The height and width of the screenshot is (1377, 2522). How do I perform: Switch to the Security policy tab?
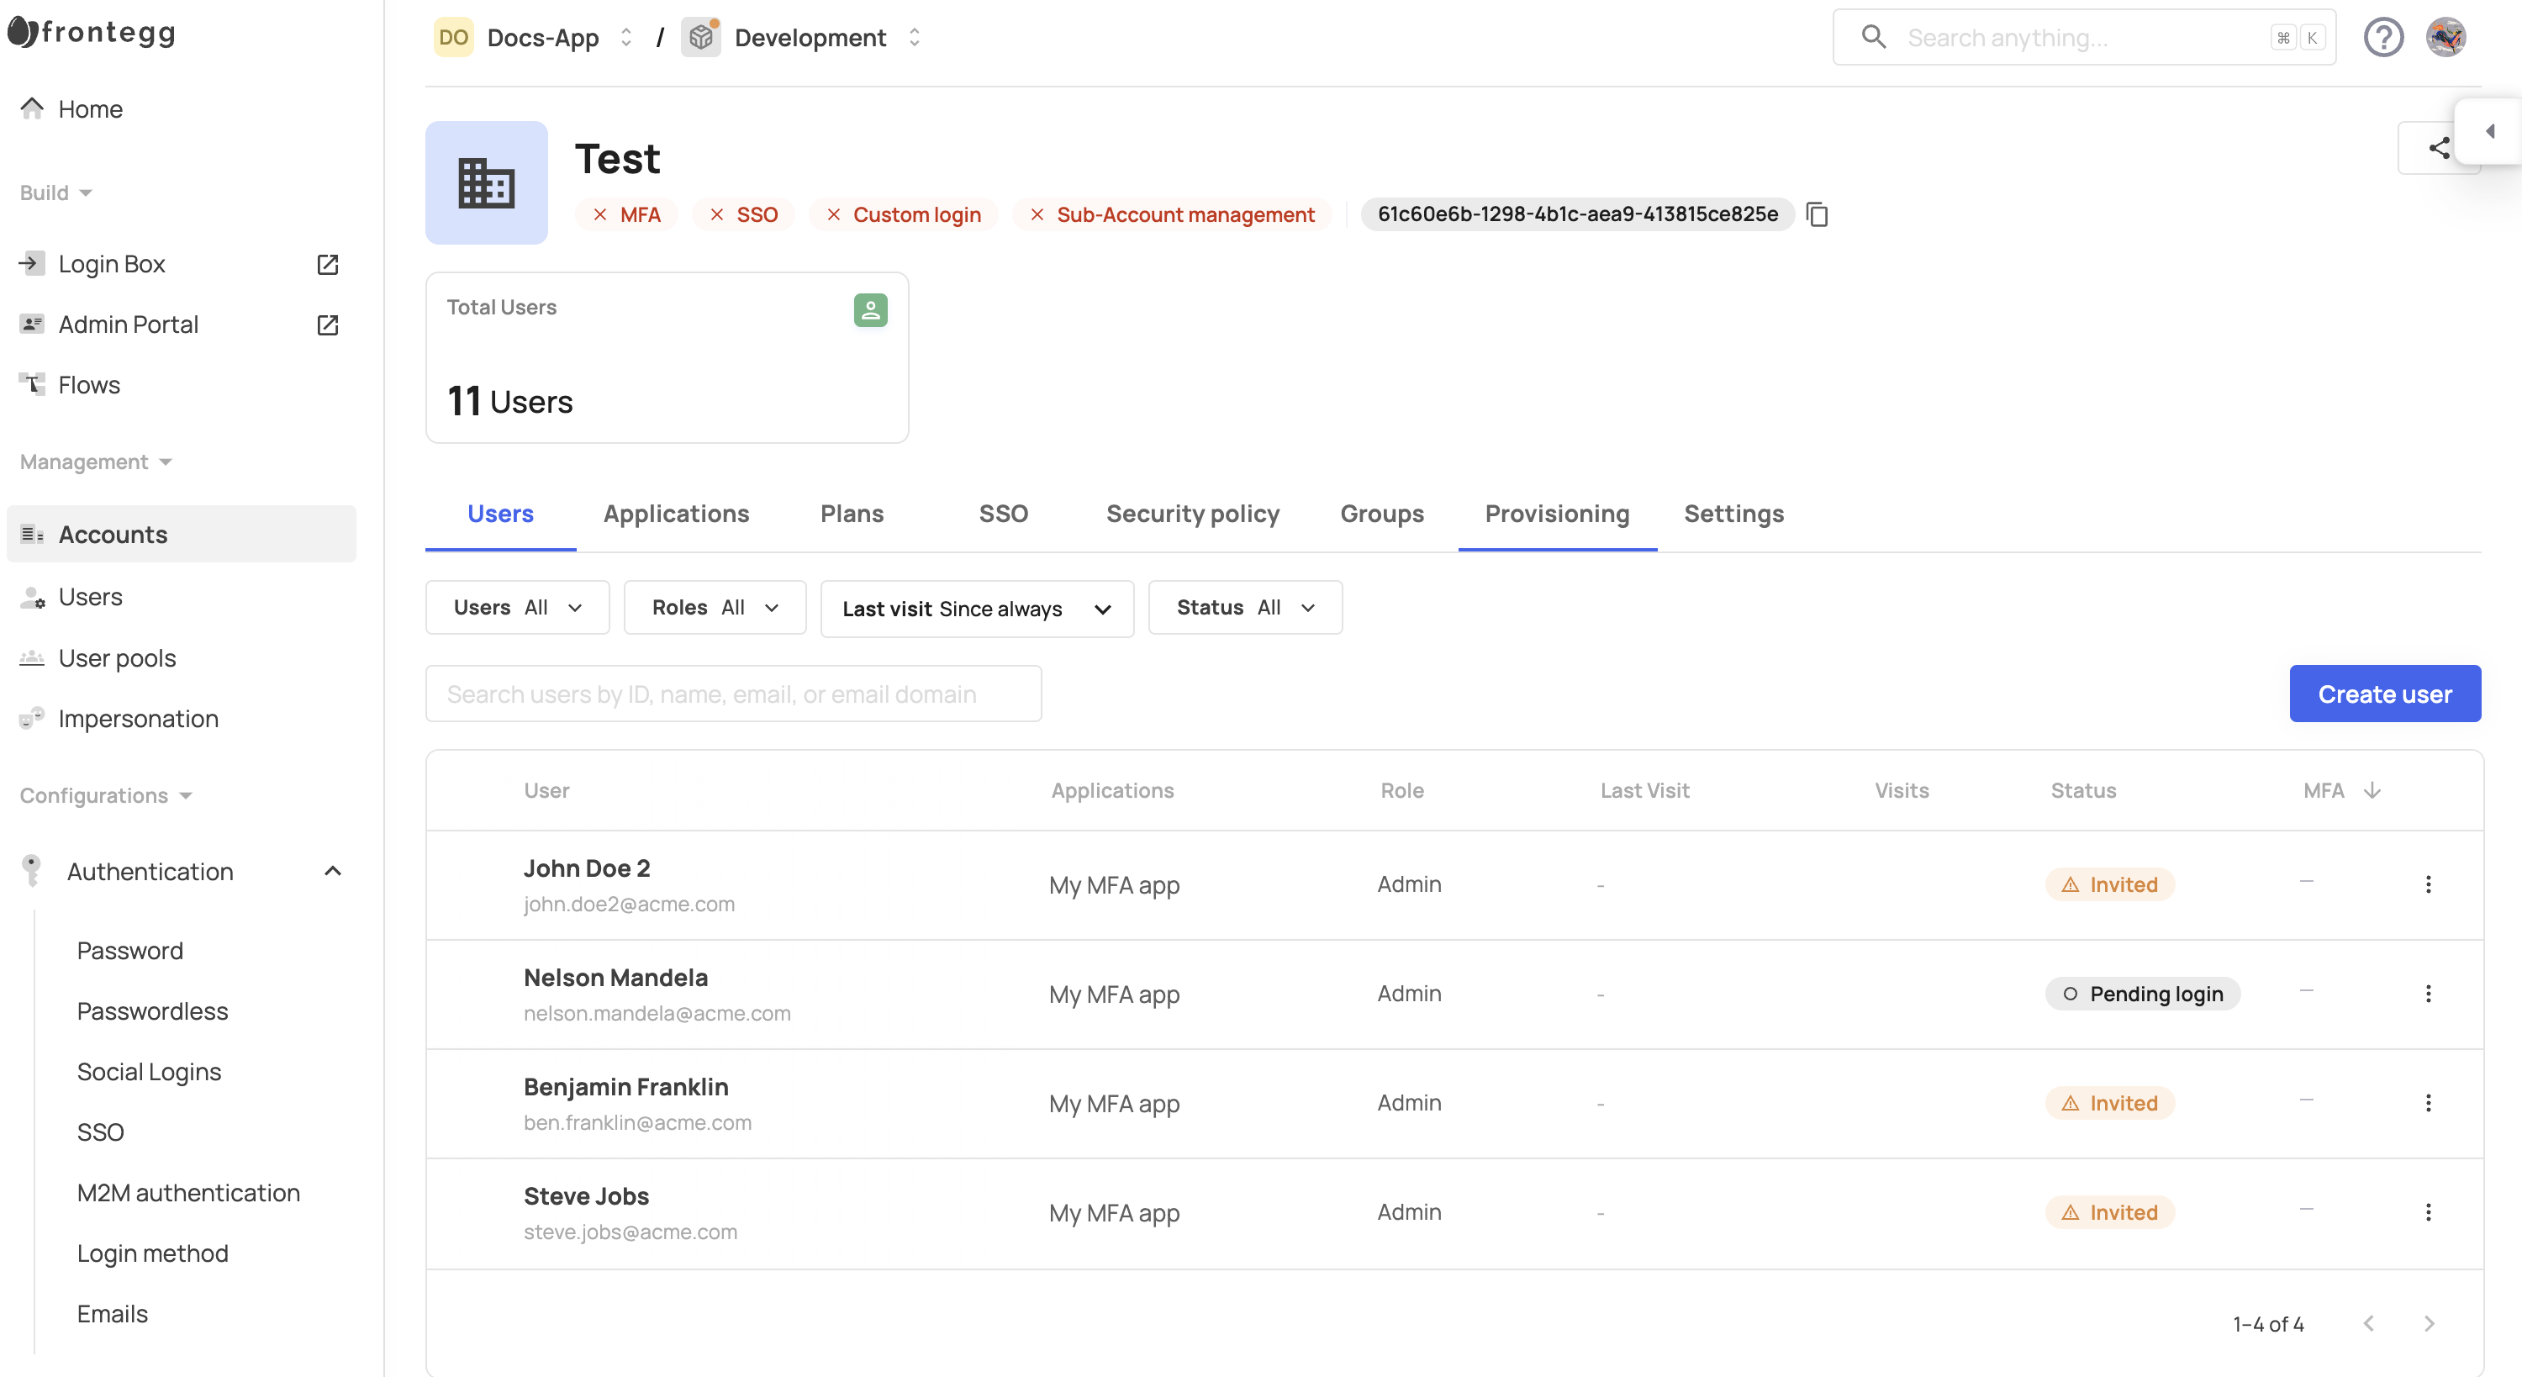(1192, 514)
